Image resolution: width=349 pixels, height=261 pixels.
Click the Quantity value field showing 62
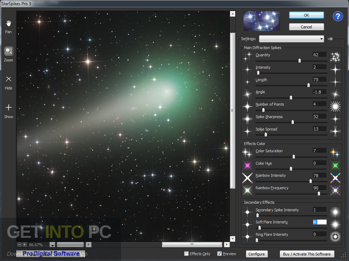coord(320,55)
